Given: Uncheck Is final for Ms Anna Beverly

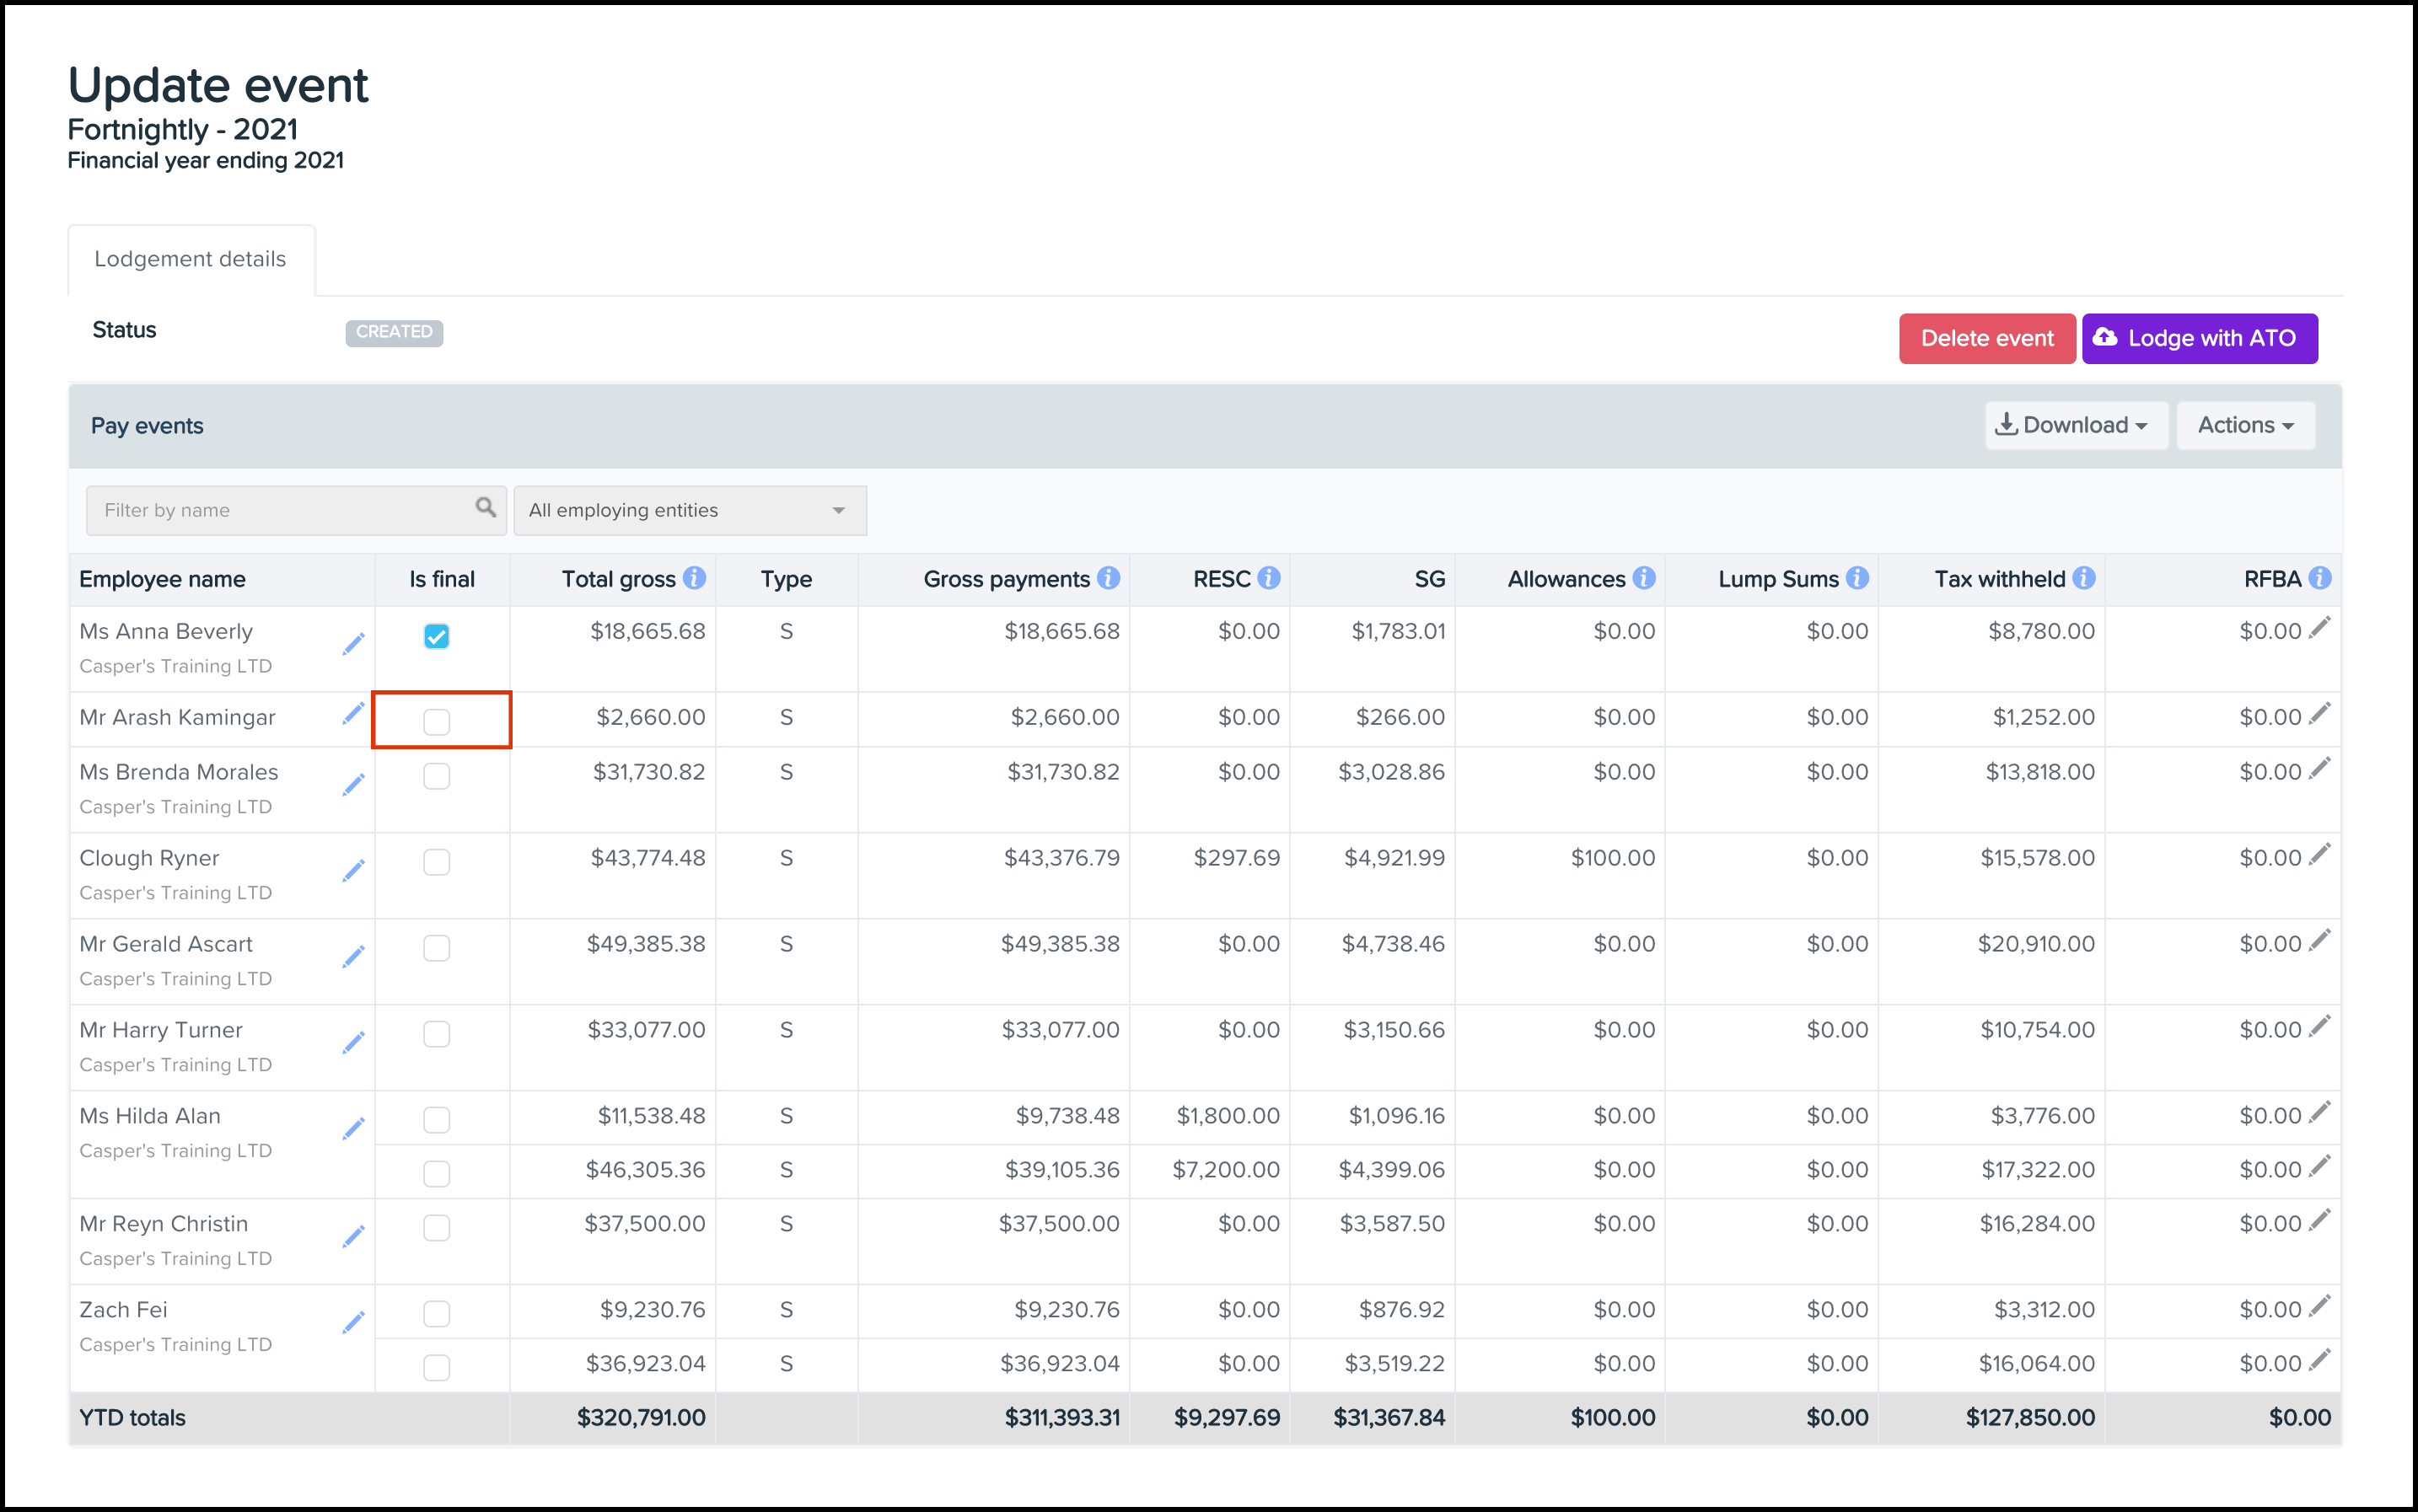Looking at the screenshot, I should click(436, 636).
